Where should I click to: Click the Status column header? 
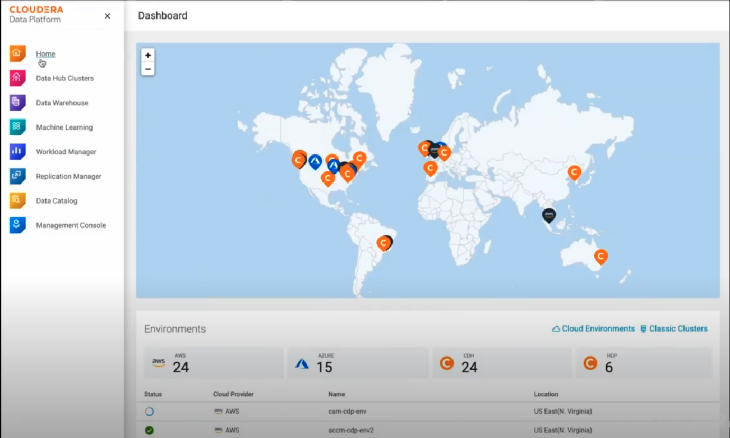[153, 394]
